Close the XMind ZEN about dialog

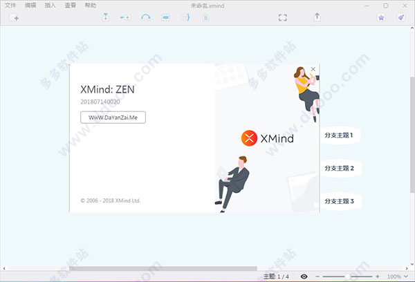tap(313, 69)
